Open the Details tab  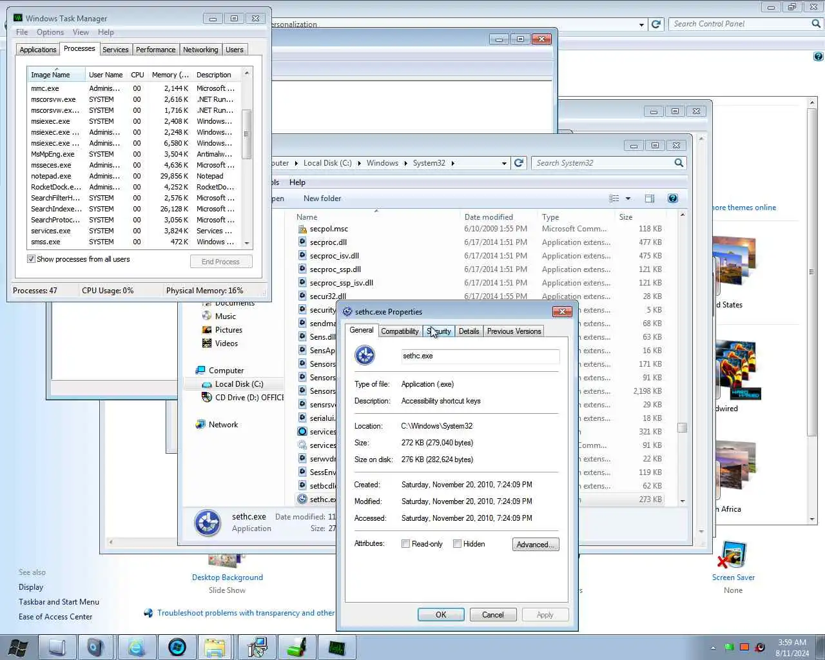pos(469,331)
